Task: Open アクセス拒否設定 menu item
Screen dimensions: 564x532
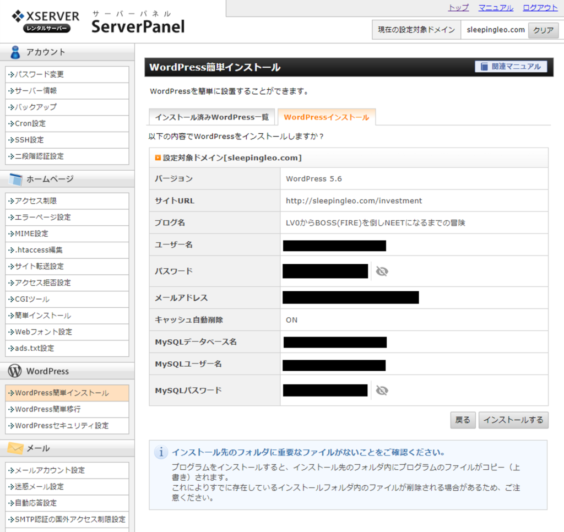Action: coord(67,283)
